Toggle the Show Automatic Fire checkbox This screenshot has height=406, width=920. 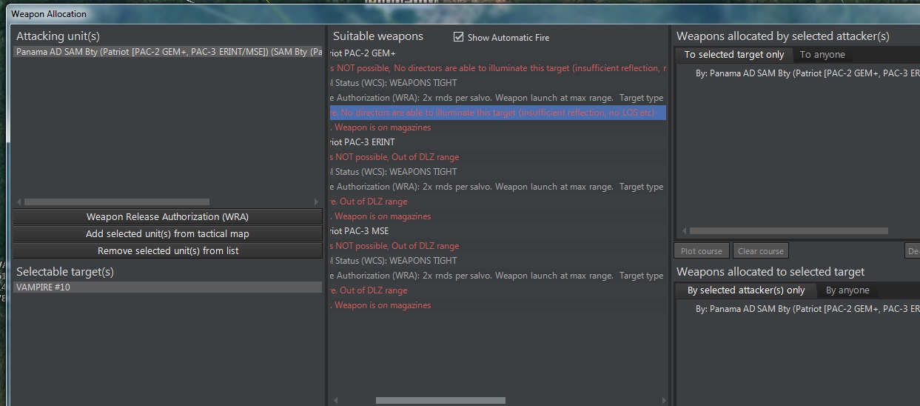pyautogui.click(x=458, y=37)
